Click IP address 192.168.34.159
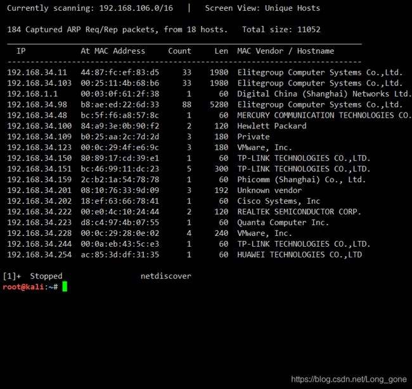Screen dimensions: 412x389 tap(39, 180)
